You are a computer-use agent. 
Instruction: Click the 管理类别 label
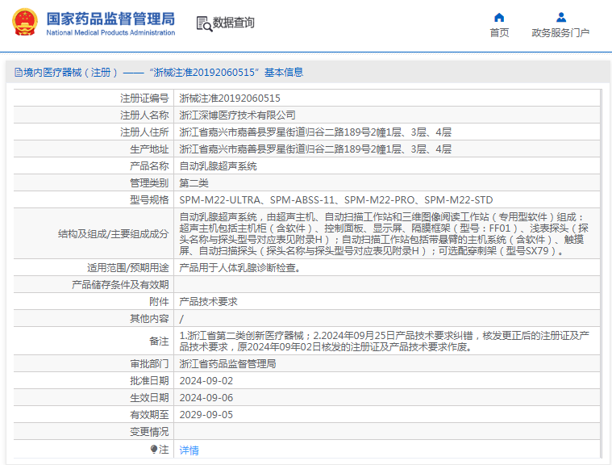click(x=149, y=183)
